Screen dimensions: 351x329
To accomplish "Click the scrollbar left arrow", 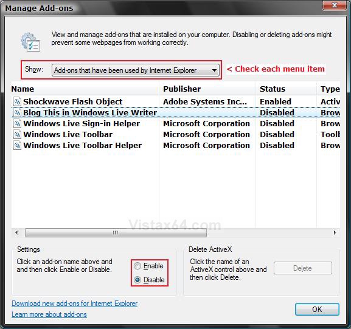I will coord(16,232).
